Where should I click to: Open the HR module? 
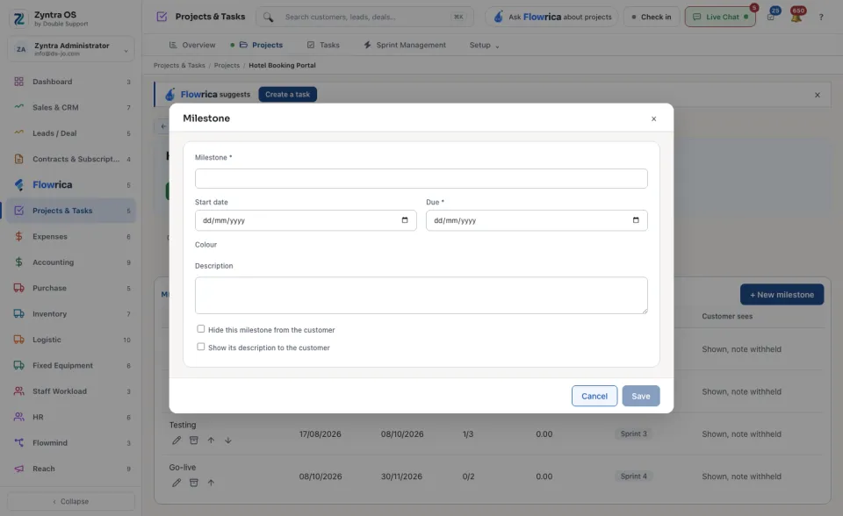71,417
